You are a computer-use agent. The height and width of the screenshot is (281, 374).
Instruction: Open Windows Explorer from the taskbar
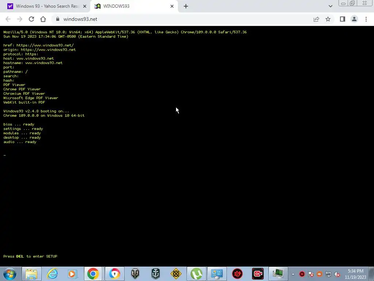coord(31,274)
